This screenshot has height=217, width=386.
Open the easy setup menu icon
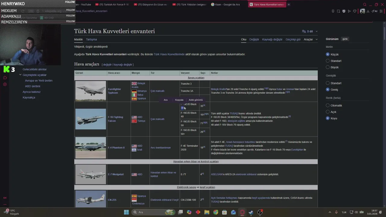coord(381,11)
